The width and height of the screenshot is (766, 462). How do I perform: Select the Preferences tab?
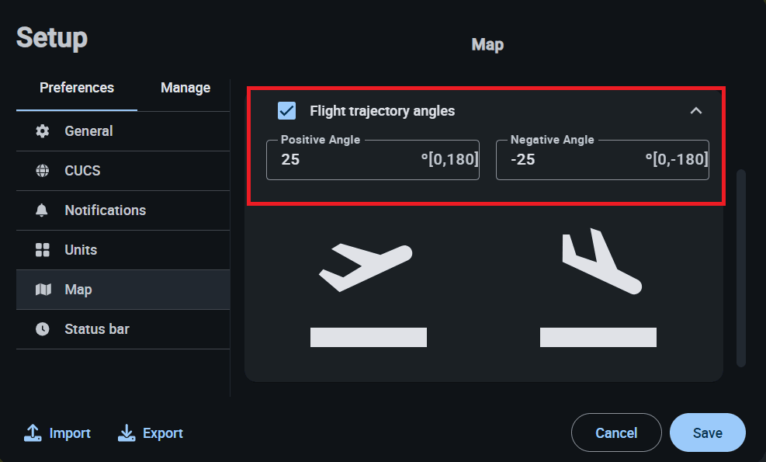(77, 88)
